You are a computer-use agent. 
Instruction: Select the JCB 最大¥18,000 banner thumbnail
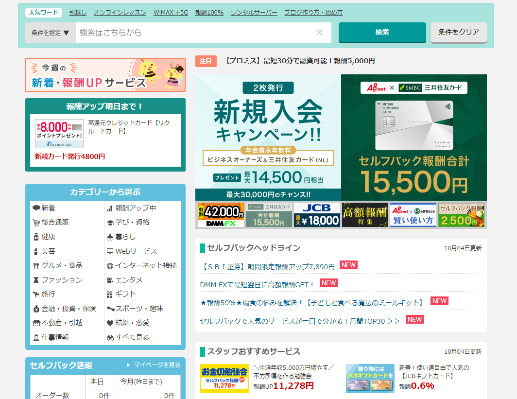tap(317, 215)
